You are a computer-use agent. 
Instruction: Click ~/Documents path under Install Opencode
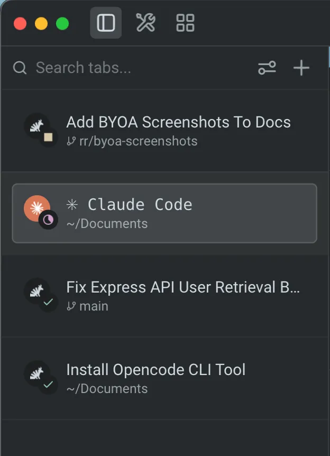[x=107, y=389]
